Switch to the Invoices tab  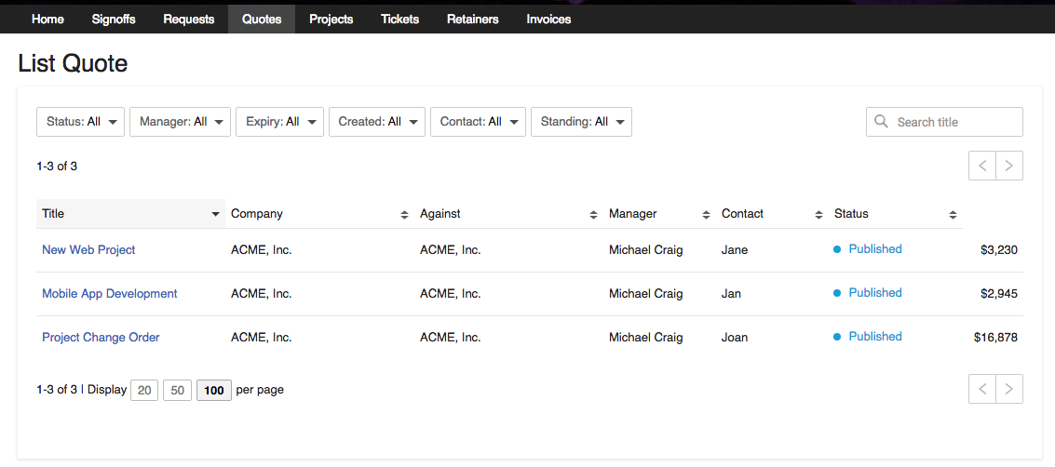click(548, 19)
